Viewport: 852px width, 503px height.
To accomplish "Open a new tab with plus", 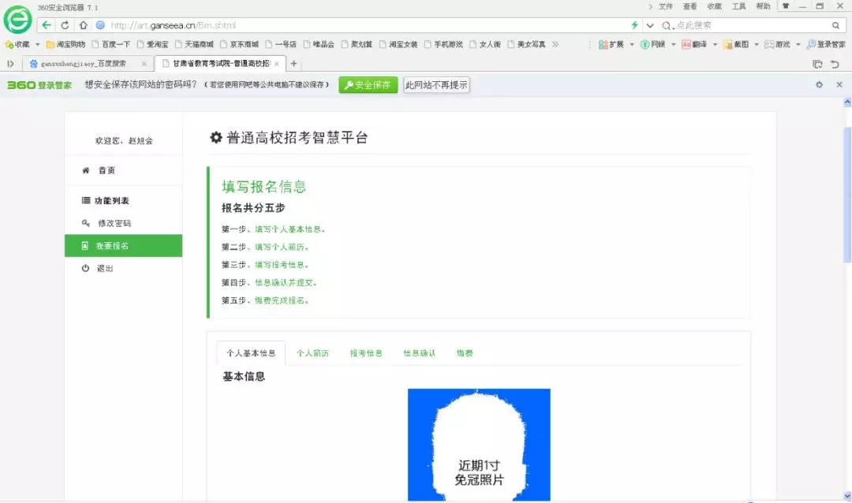I will point(293,64).
